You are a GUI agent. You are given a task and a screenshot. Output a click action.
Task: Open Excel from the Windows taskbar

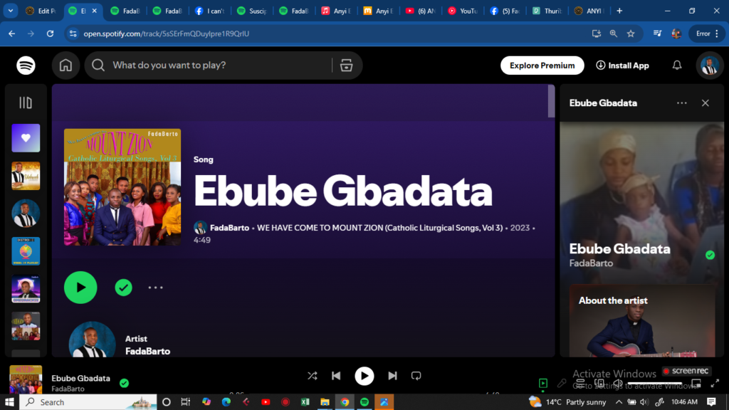pos(305,402)
